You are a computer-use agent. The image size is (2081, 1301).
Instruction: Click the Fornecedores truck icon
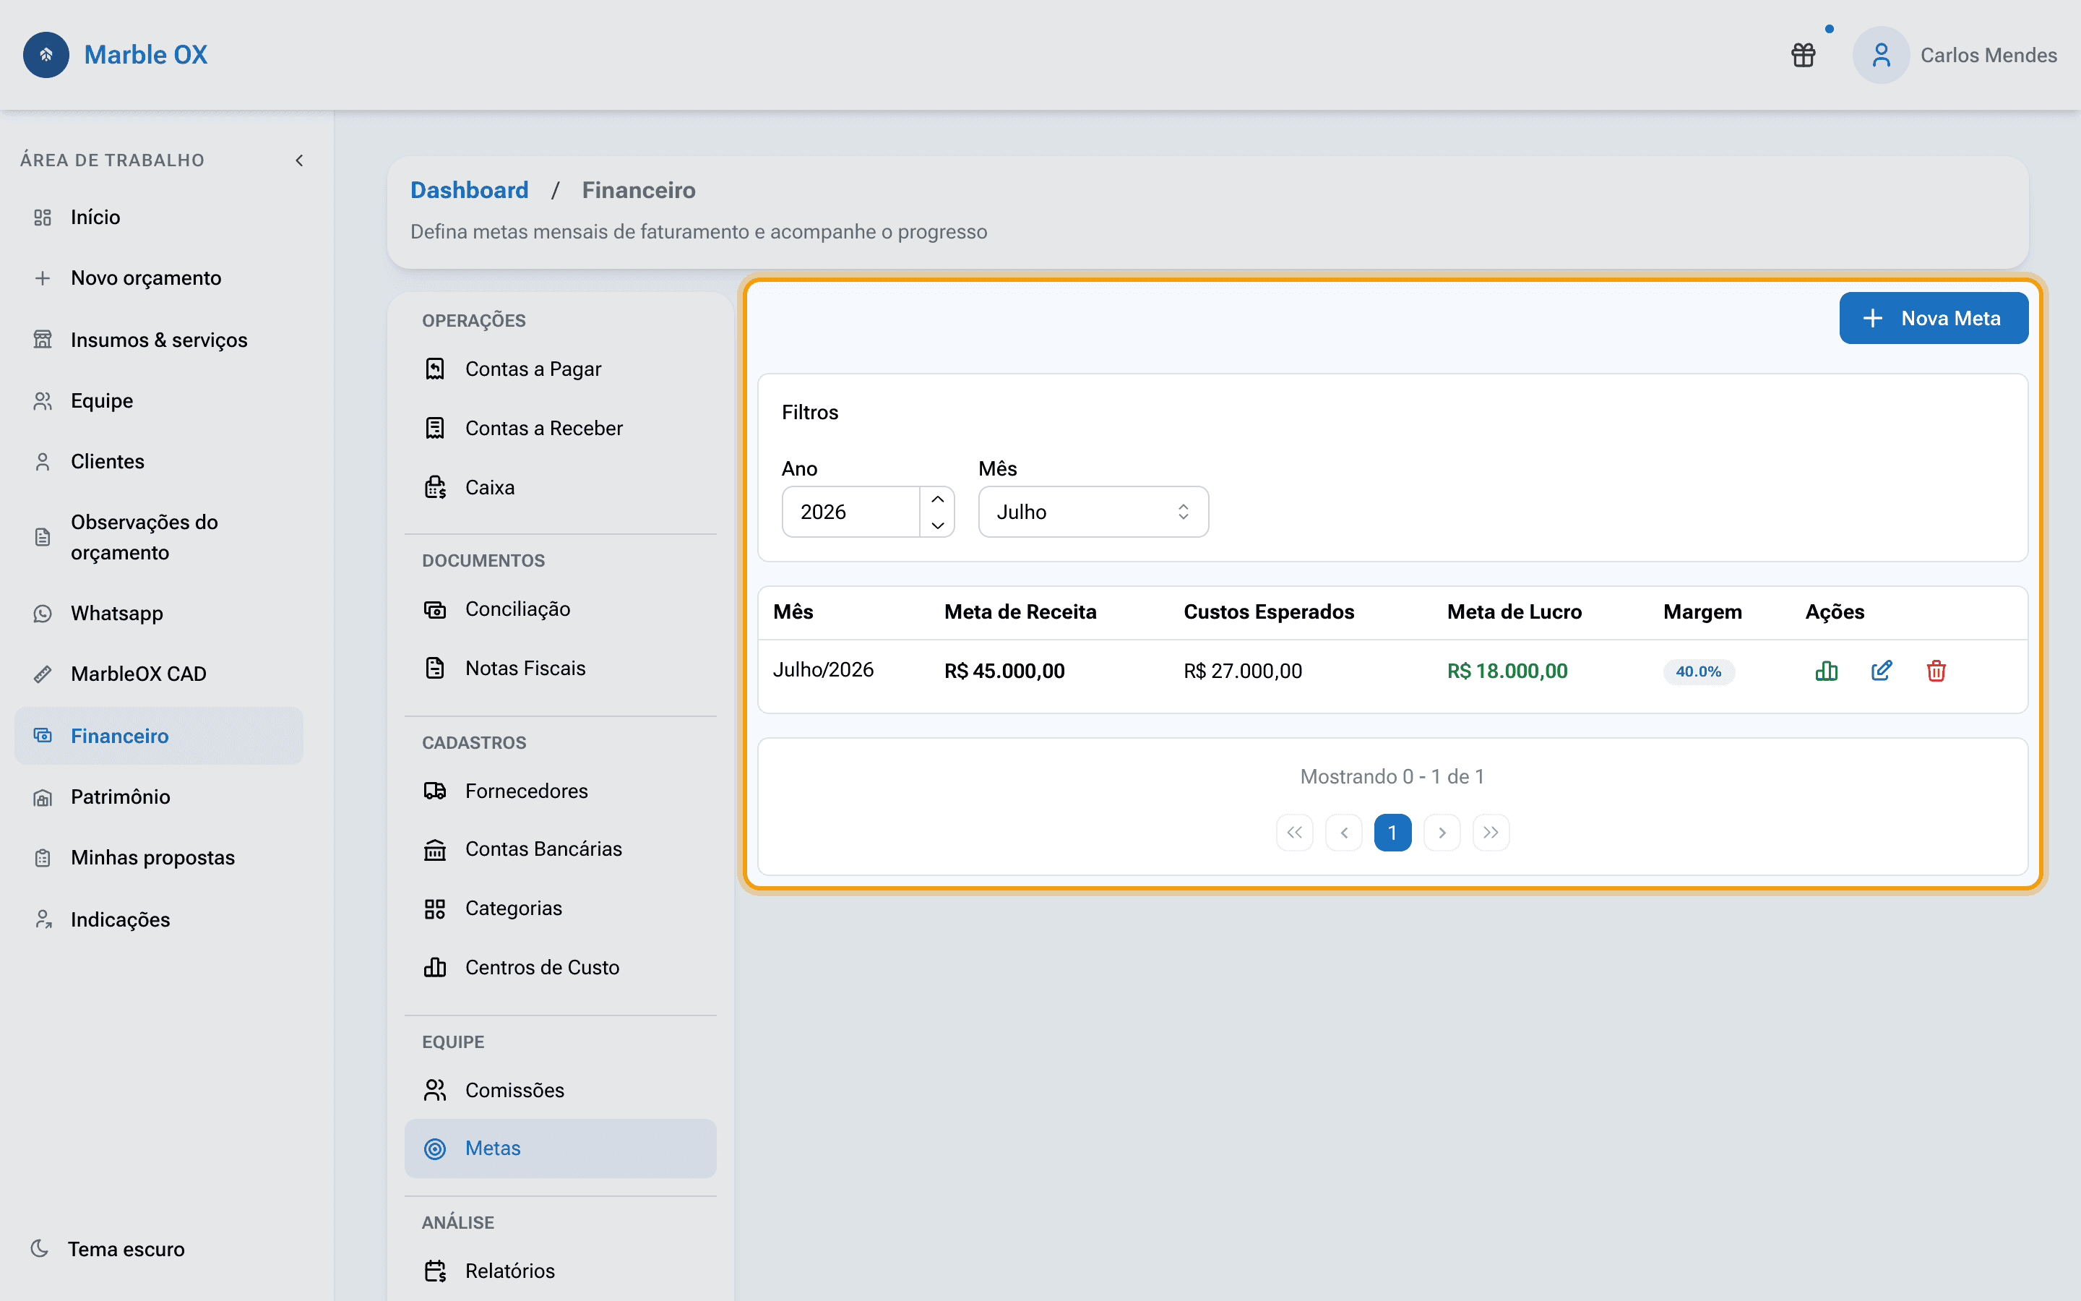point(435,791)
